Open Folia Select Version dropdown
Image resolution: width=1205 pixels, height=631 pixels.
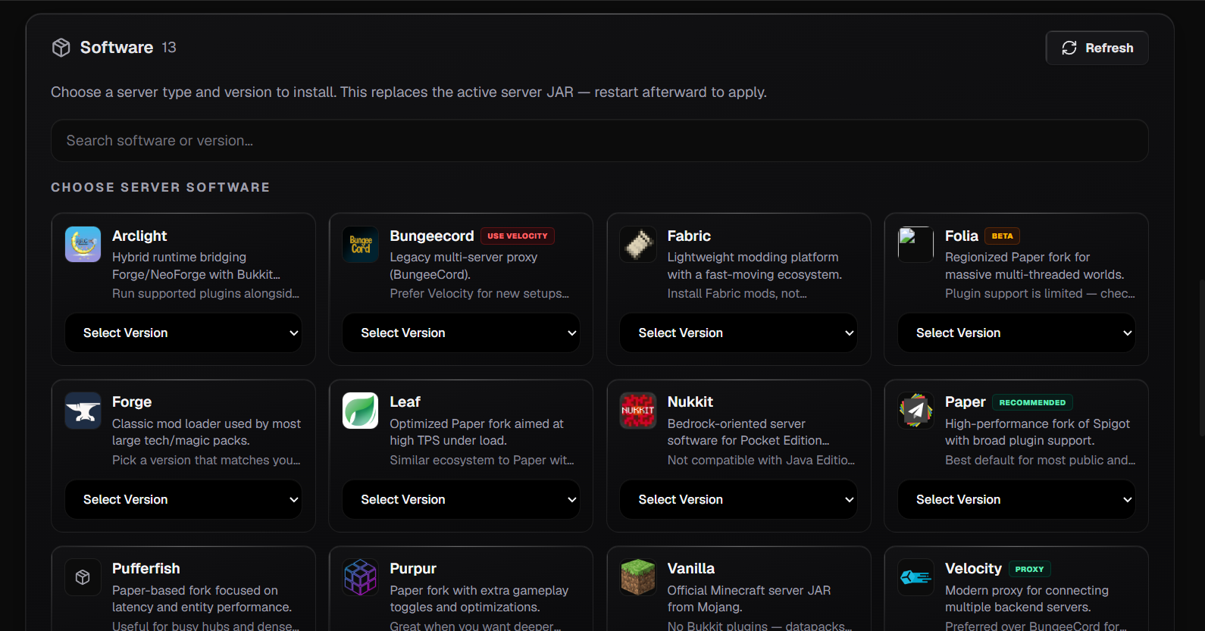pos(1016,333)
